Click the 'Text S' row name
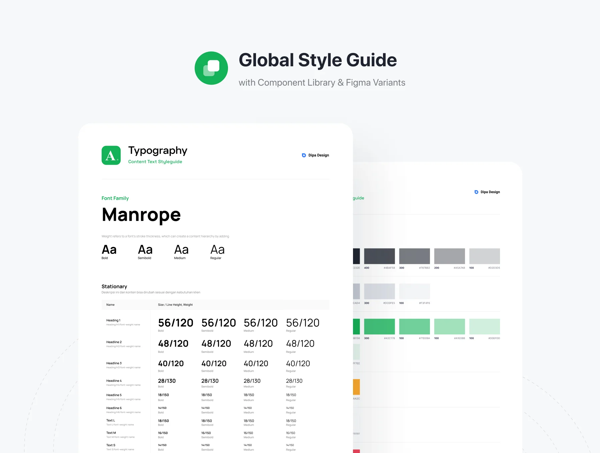This screenshot has height=453, width=600. 111,445
